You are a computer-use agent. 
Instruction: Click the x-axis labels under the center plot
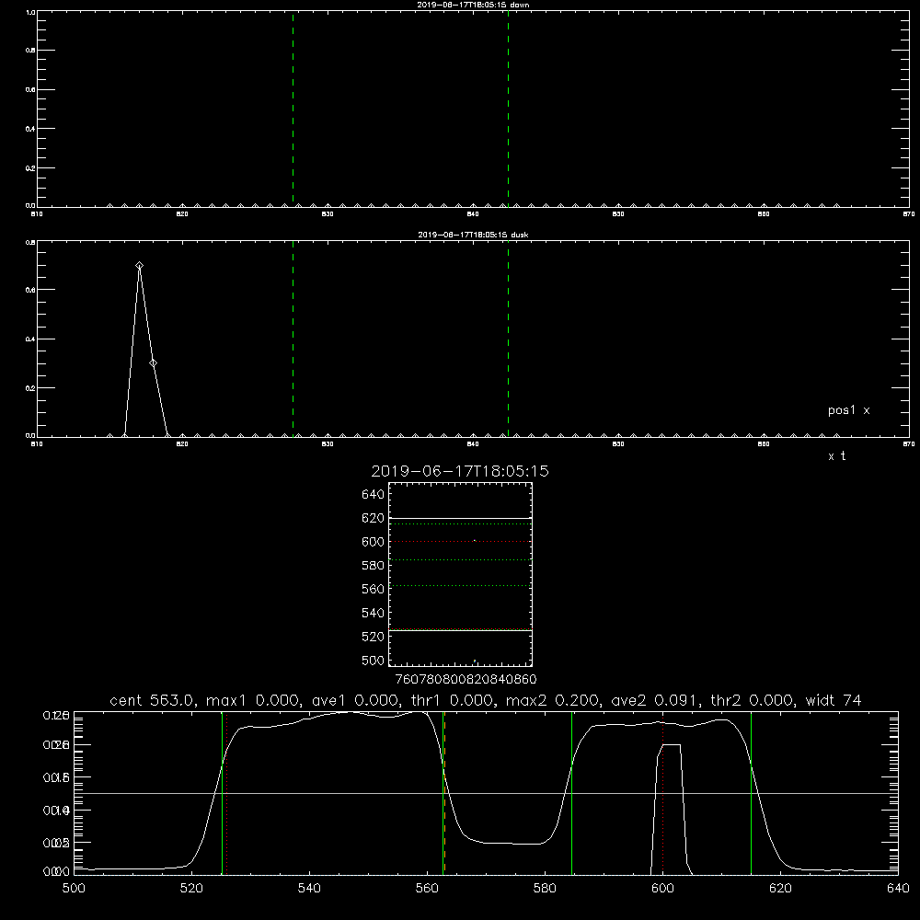click(x=466, y=679)
